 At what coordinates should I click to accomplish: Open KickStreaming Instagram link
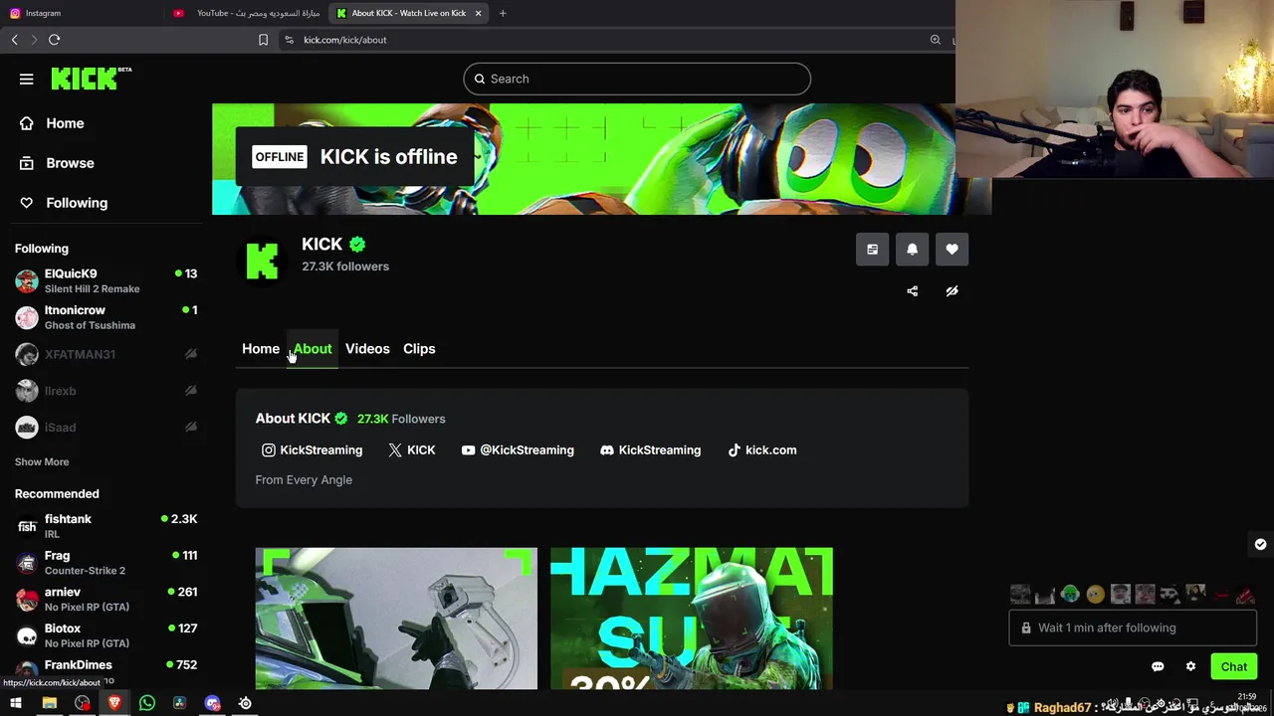[x=312, y=450]
